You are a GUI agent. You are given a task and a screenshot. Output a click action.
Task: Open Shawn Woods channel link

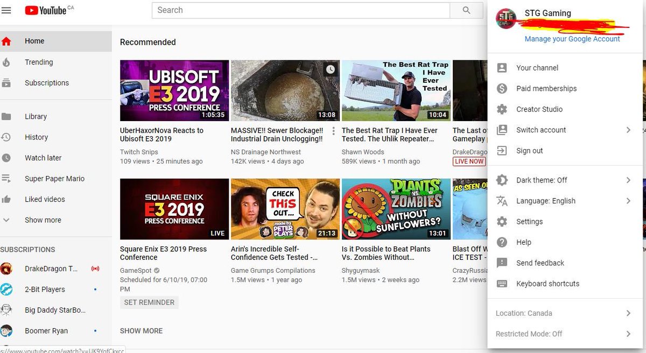[x=363, y=152]
